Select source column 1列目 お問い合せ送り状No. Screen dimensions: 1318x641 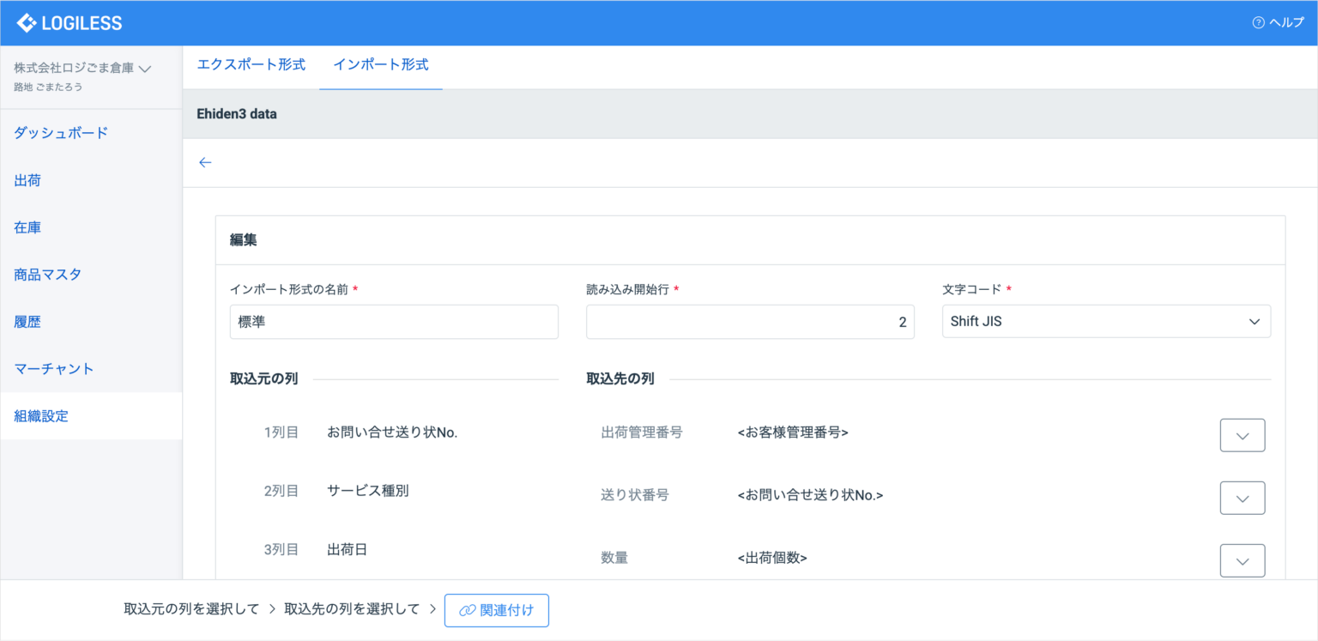pyautogui.click(x=392, y=432)
